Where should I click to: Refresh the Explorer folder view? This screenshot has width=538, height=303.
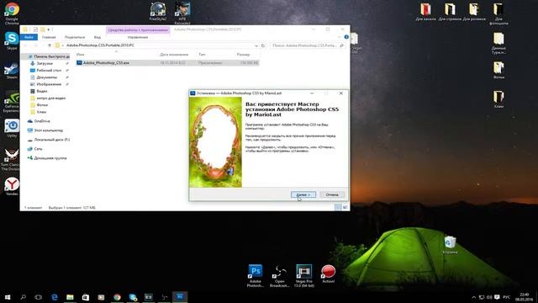point(263,45)
